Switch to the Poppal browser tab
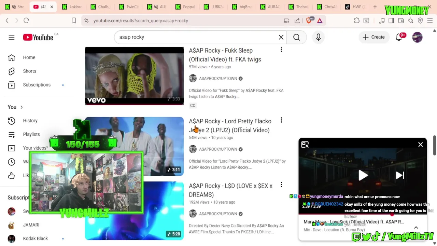Screen dimensions: 437x246 (x=186, y=7)
